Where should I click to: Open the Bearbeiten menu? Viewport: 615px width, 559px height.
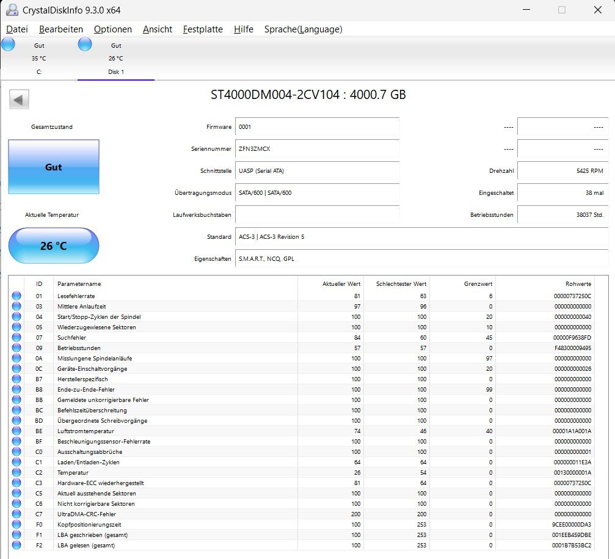[61, 29]
